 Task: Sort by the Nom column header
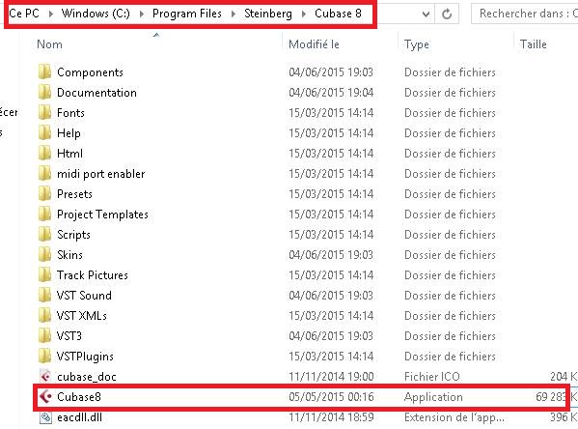(49, 44)
